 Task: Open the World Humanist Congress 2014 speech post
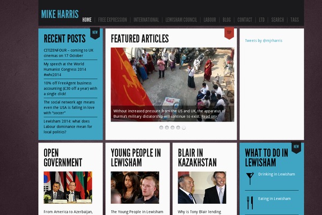[x=65, y=69]
